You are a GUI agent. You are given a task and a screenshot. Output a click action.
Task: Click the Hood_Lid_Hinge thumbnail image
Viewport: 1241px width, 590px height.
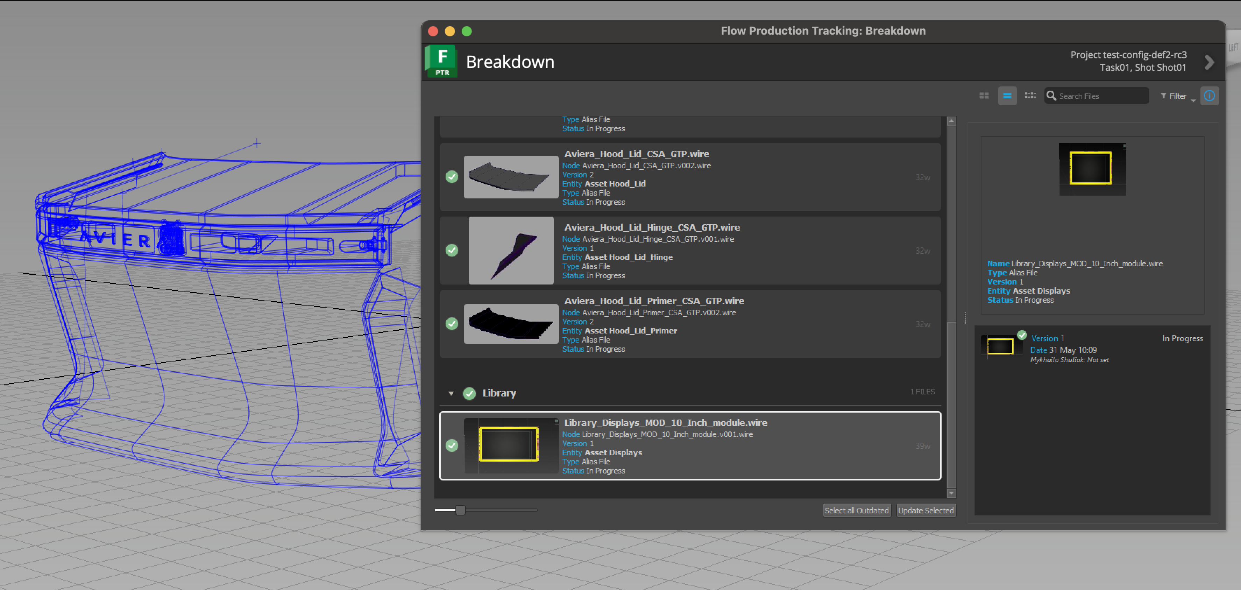pos(511,250)
